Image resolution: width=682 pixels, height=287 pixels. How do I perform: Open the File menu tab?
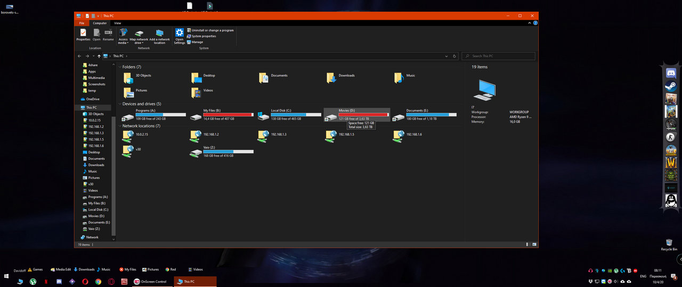coord(82,23)
